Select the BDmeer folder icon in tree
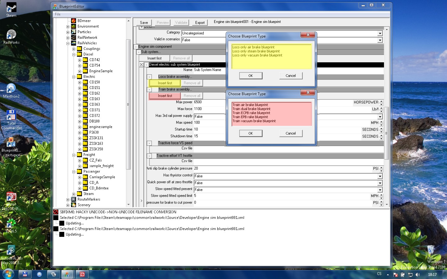The image size is (447, 279). point(74,21)
